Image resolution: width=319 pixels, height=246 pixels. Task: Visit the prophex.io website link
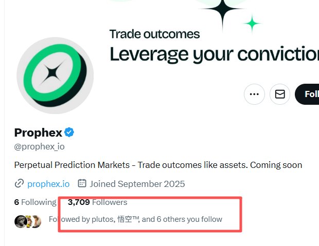pyautogui.click(x=48, y=183)
